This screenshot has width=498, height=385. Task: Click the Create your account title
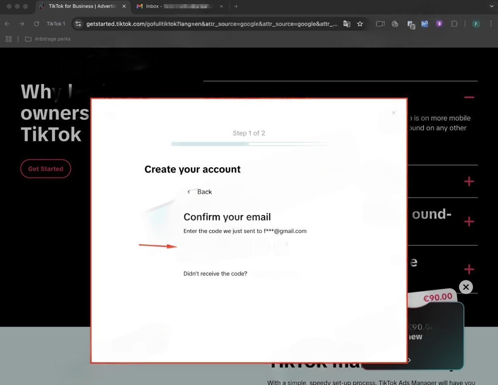(193, 169)
